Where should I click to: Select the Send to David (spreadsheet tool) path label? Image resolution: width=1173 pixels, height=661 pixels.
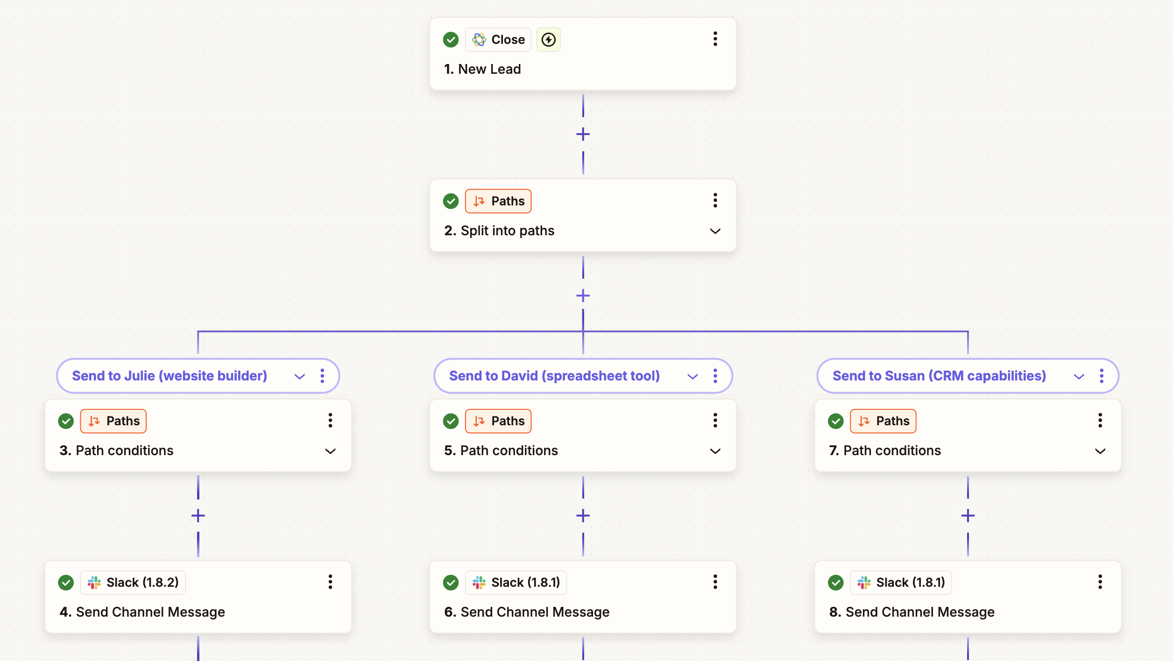point(554,376)
